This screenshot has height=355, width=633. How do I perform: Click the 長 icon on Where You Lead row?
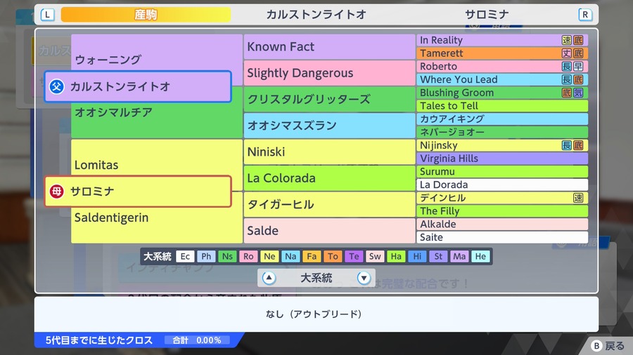pos(567,80)
